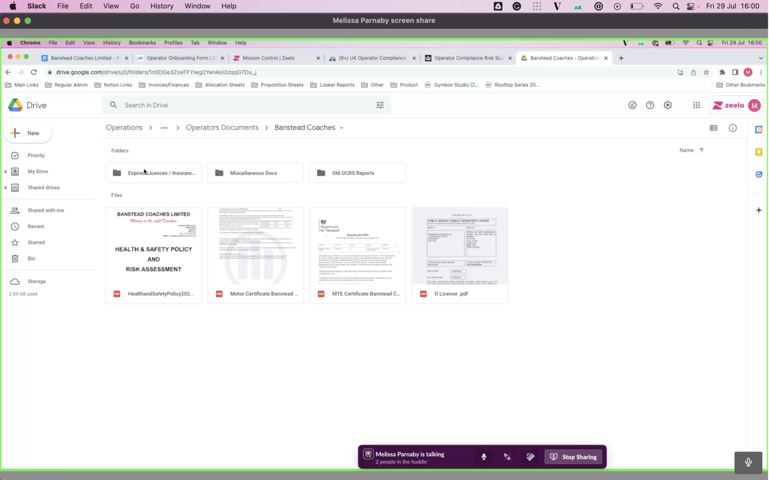Go to Operations breadcrumb
The image size is (769, 480).
click(124, 127)
